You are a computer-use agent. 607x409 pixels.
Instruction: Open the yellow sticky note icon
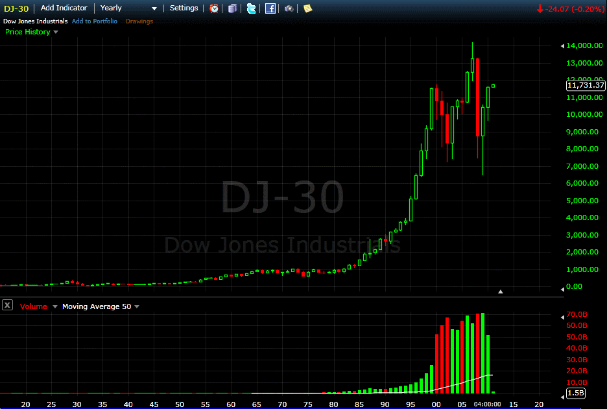[308, 8]
